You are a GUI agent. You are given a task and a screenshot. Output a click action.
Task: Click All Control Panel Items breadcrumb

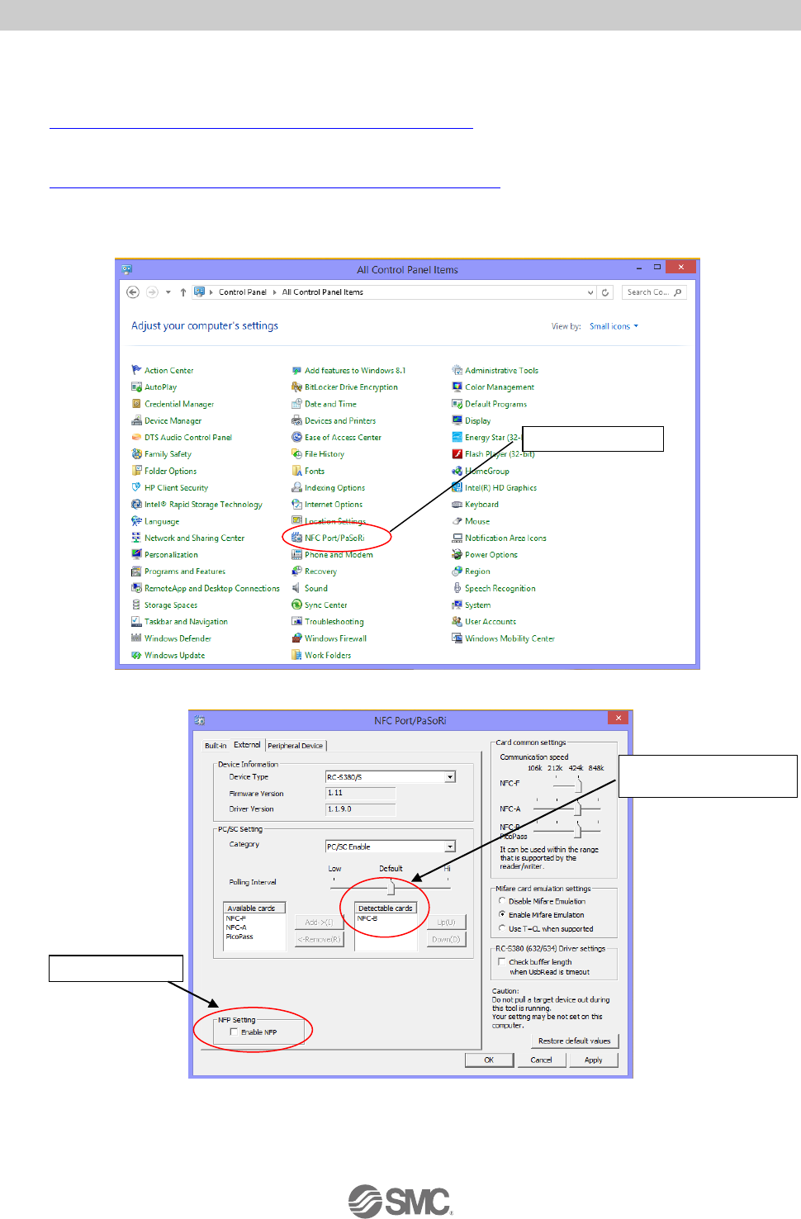(x=322, y=292)
